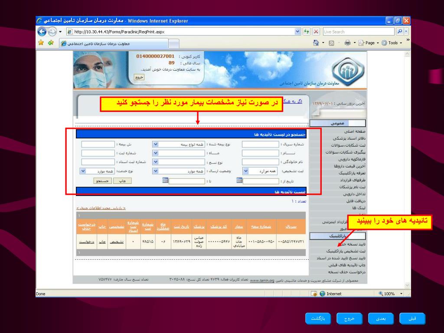Click the 'خروج' logout button in header

pyautogui.click(x=139, y=77)
